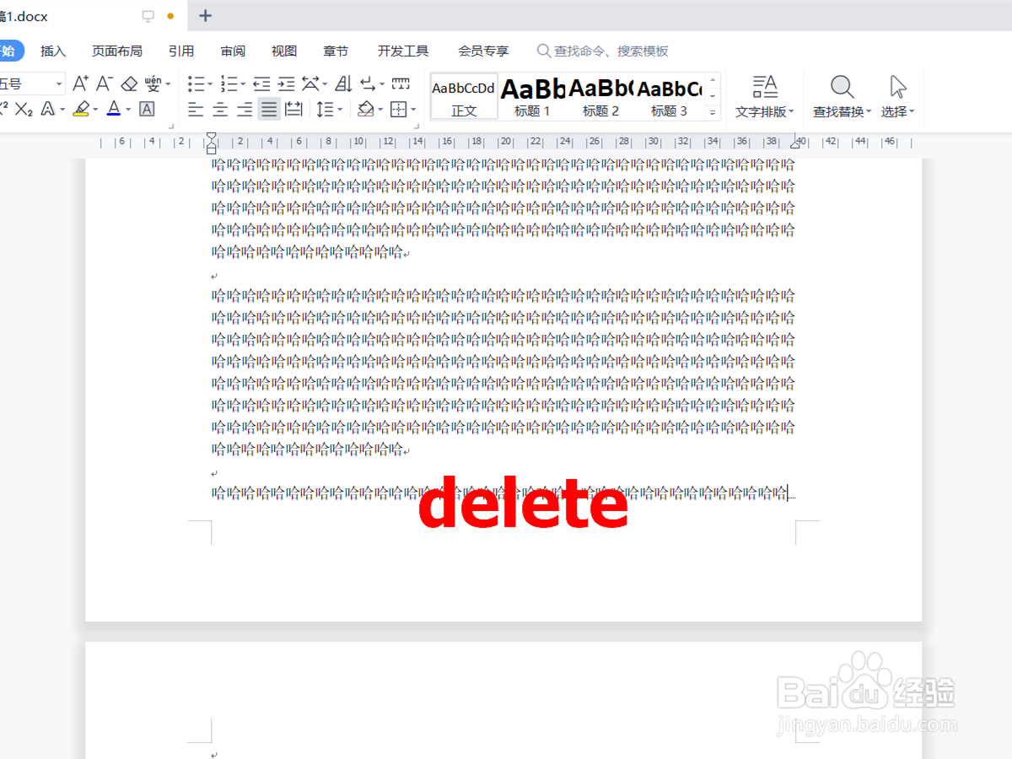Open the numbering style dropdown

click(x=243, y=83)
